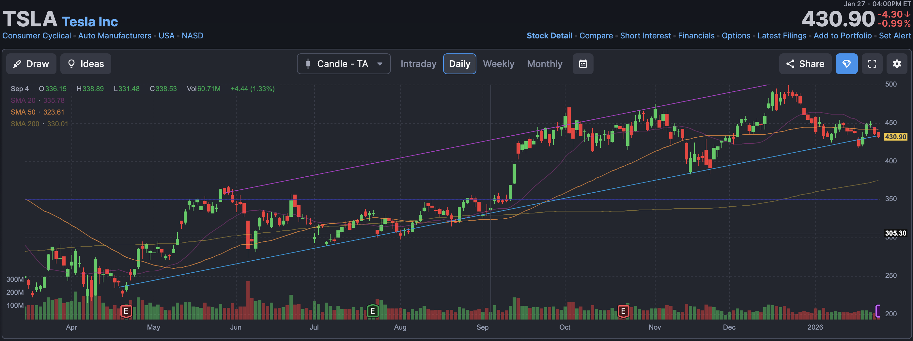Switch to Intraday timeframe

click(x=418, y=64)
